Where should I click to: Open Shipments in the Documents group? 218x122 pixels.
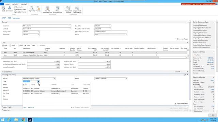32,9
